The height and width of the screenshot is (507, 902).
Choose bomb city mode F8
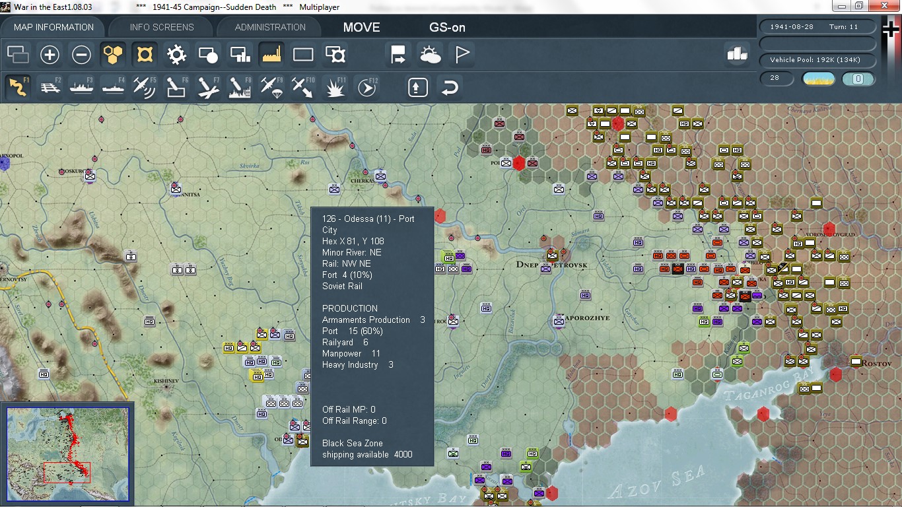(240, 87)
